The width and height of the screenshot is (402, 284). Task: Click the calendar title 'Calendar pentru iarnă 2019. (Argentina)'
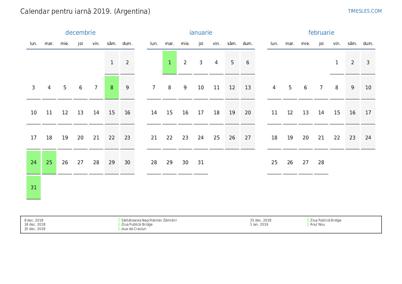coord(85,11)
